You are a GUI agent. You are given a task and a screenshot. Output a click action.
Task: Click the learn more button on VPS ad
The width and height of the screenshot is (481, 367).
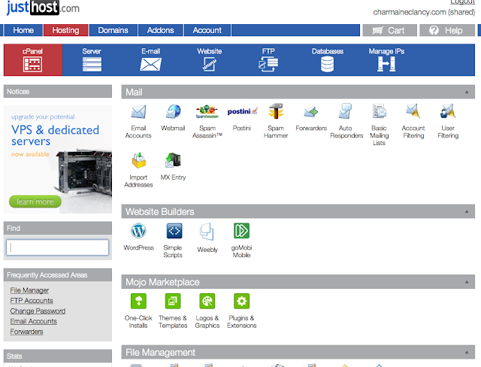[35, 202]
